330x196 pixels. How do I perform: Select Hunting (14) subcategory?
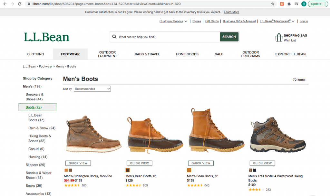38,157
